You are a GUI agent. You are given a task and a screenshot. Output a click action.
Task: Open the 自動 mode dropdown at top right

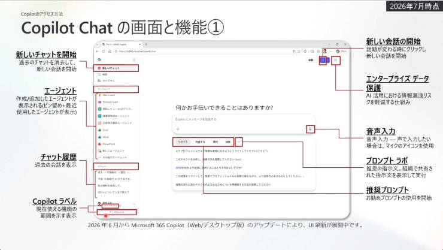311,60
